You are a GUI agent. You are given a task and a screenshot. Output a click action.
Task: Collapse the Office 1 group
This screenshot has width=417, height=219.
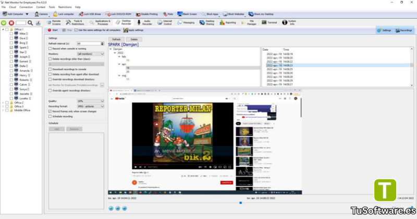click(3, 29)
